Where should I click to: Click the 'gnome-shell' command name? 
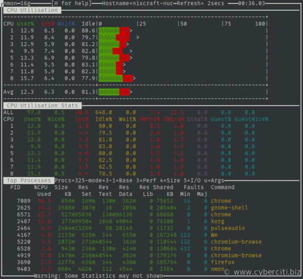tap(229, 208)
